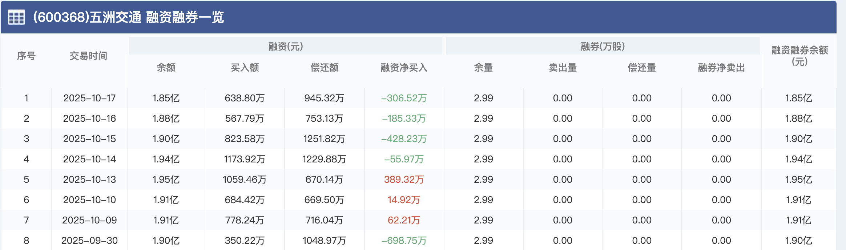Click the red 389.32万 net buy value
The width and height of the screenshot is (846, 250).
[x=404, y=180]
